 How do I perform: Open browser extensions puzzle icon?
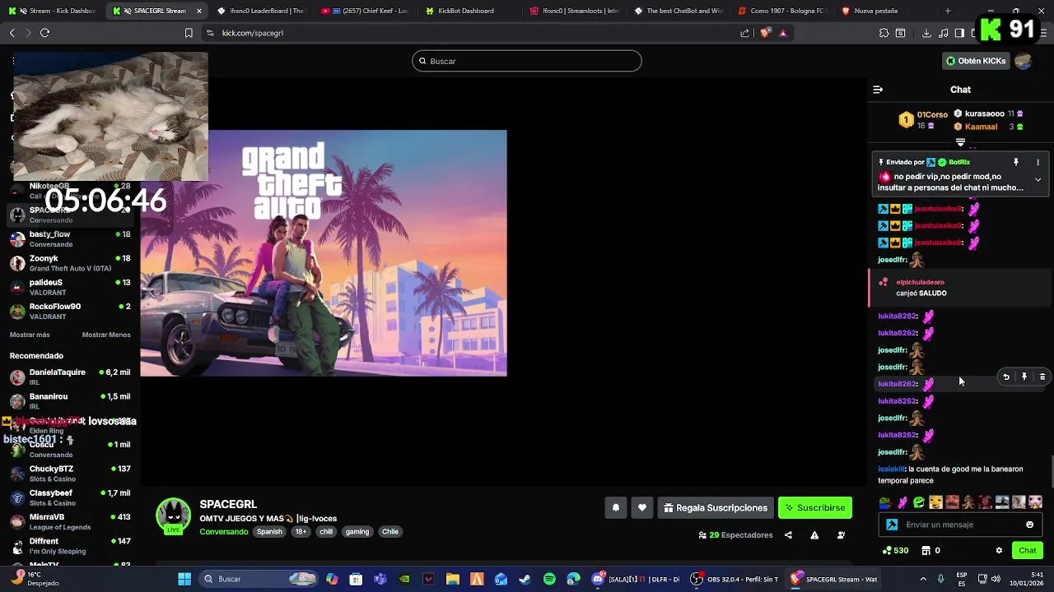coord(884,33)
